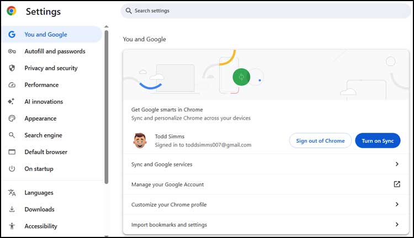This screenshot has width=414, height=238.
Task: Click the Settings page title
Action: click(43, 12)
